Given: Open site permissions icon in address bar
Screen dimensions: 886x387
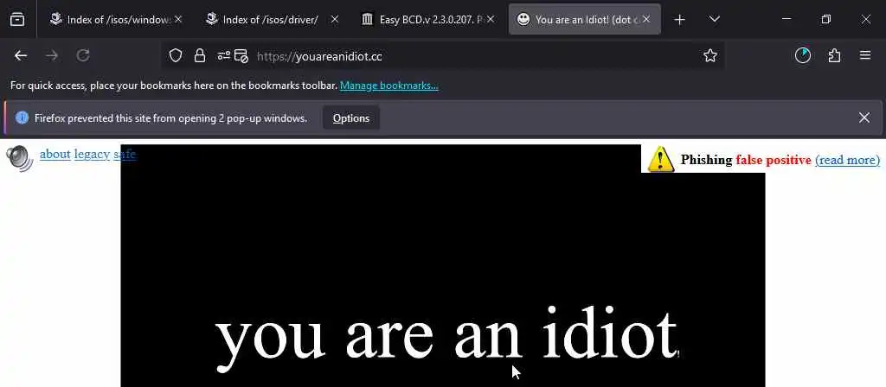Looking at the screenshot, I should click(x=224, y=55).
